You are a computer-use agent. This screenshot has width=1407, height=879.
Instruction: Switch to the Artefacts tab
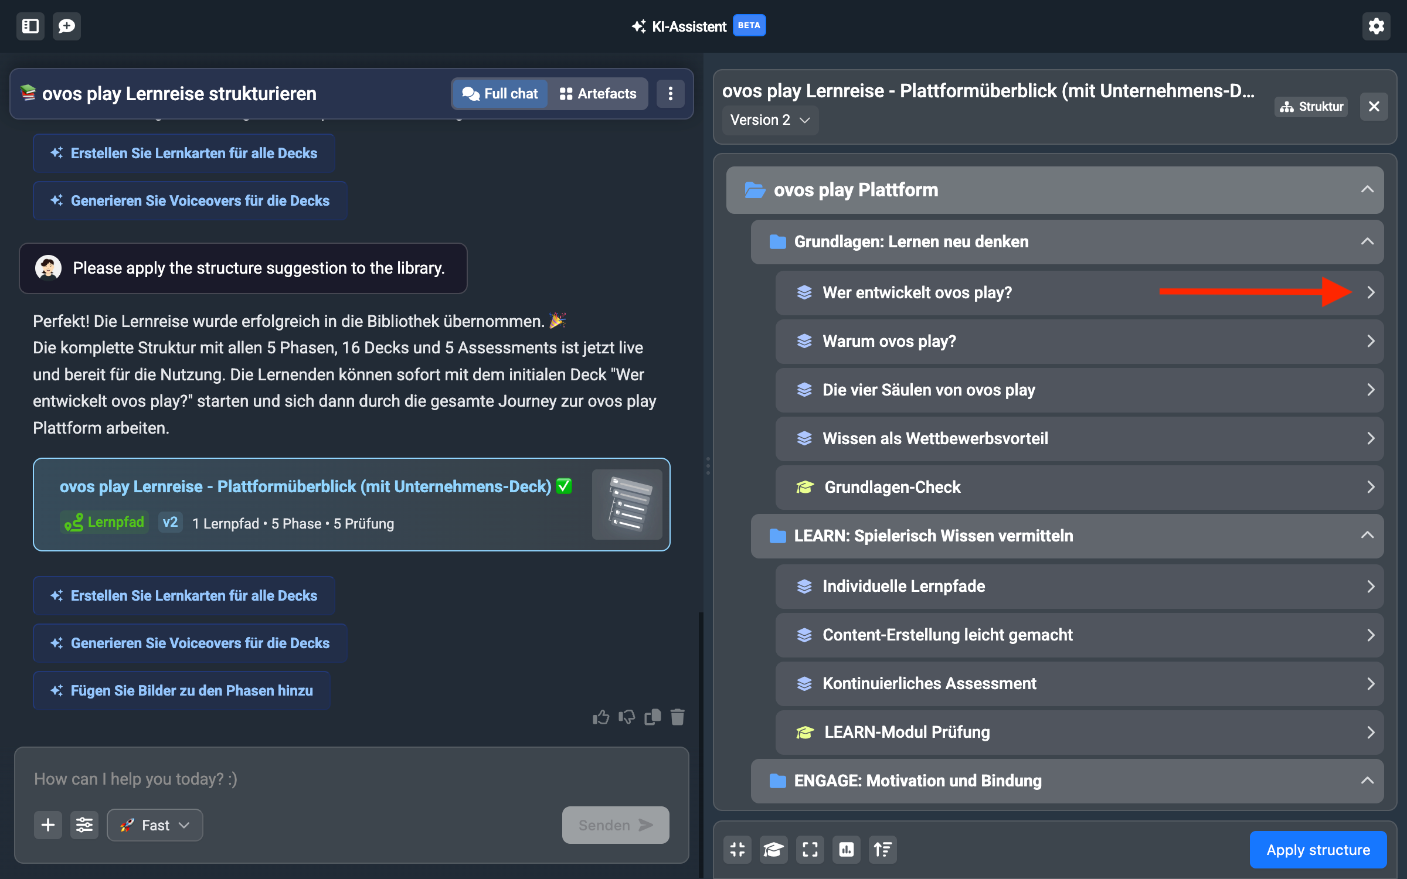(598, 94)
